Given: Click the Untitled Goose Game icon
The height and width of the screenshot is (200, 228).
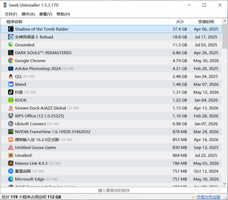Looking at the screenshot, I should (11, 147).
